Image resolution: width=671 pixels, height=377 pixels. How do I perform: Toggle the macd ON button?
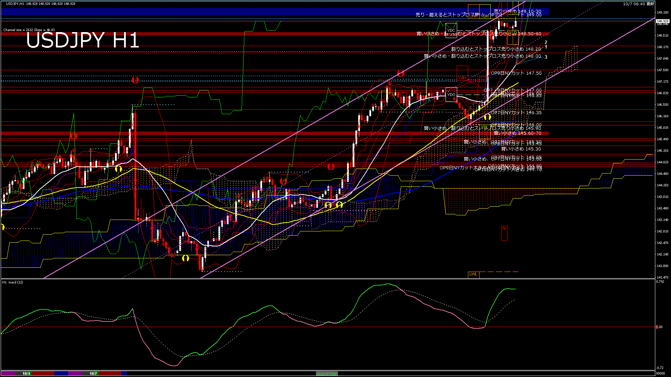click(326, 374)
